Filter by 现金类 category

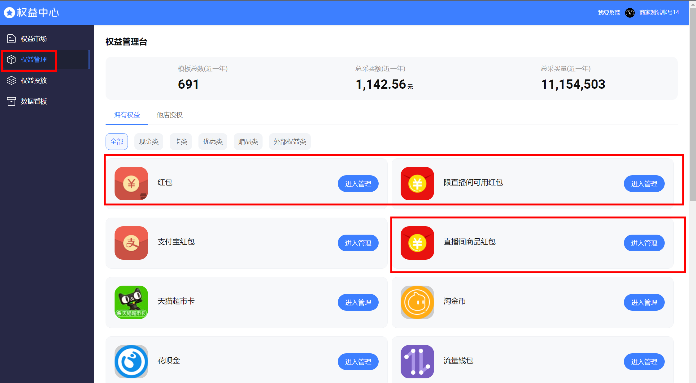point(149,142)
